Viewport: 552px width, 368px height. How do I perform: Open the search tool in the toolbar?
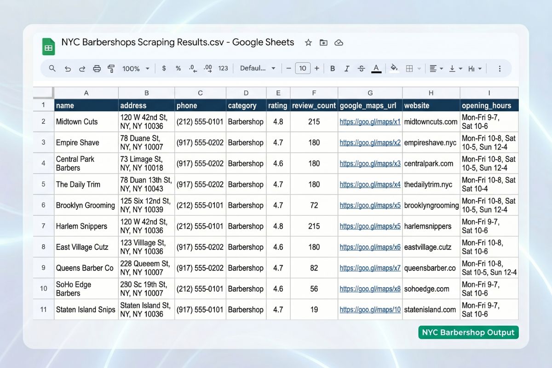point(52,68)
